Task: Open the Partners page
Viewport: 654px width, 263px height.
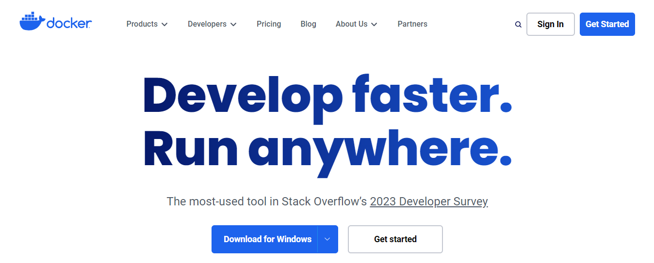Action: click(412, 24)
